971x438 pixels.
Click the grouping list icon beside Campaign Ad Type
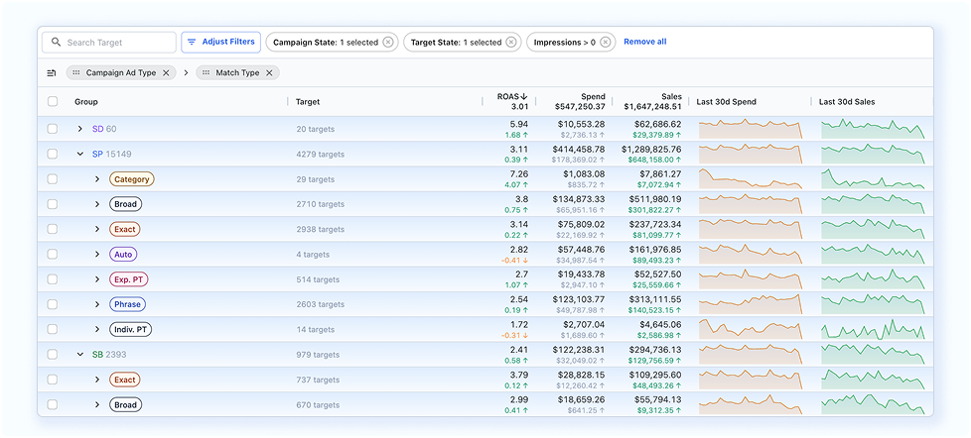point(52,73)
